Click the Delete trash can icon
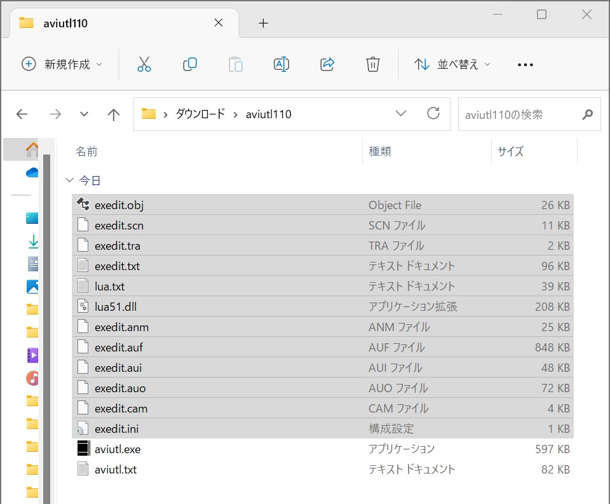 point(373,64)
